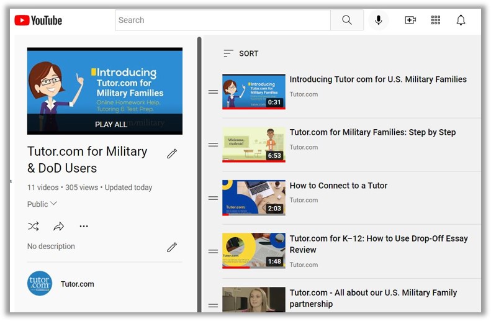
Task: Shuffle play the playlist
Action: pyautogui.click(x=33, y=226)
